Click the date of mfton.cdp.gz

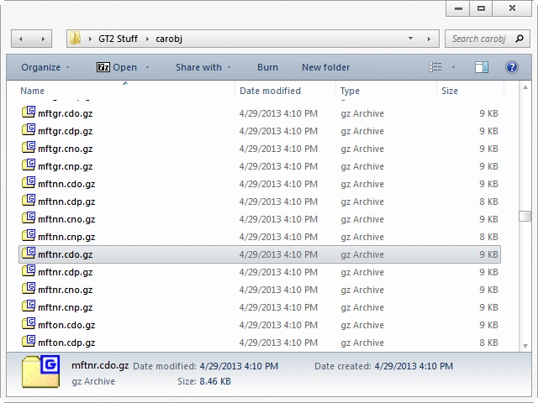[x=278, y=343]
